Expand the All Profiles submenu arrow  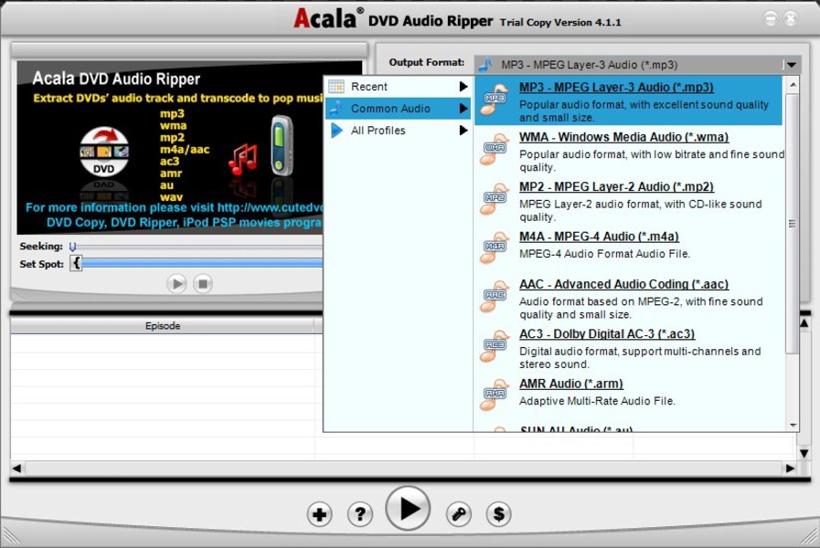click(x=463, y=130)
